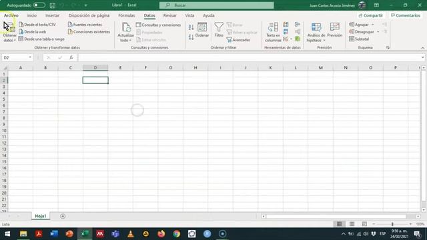The width and height of the screenshot is (427, 240).
Task: Click vertical scrollbar down arrow
Action: [424, 210]
